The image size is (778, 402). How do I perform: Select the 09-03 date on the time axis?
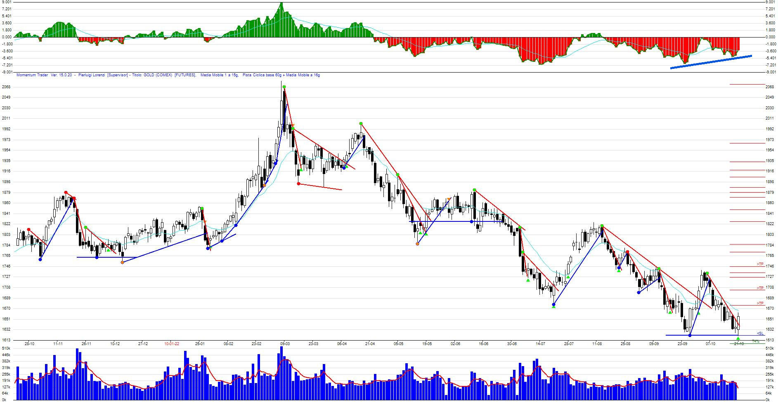(x=284, y=343)
